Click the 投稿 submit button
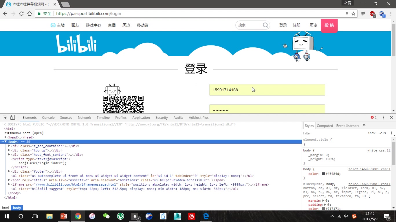Viewport: 396px width, 222px height. click(329, 25)
